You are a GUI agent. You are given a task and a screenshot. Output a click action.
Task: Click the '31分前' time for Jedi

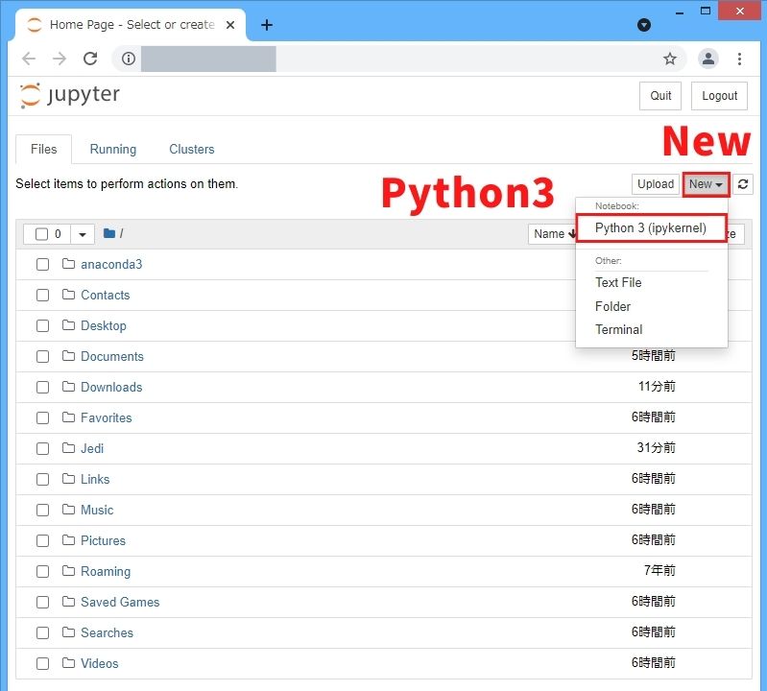(x=656, y=448)
